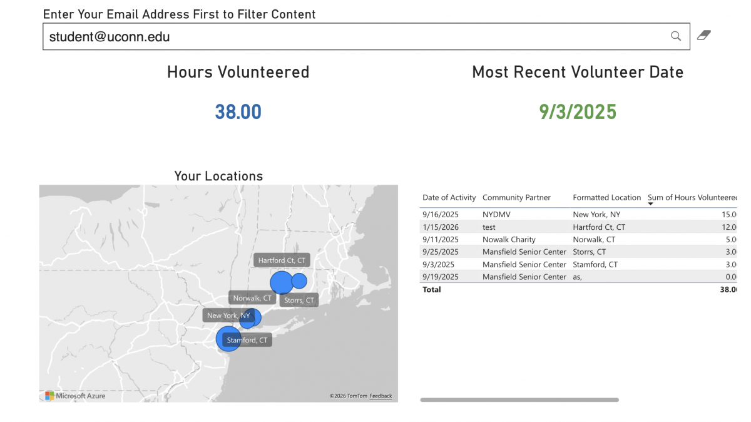Click the 38.00 Hours Volunteered card value
Image resolution: width=751 pixels, height=422 pixels.
pos(238,112)
